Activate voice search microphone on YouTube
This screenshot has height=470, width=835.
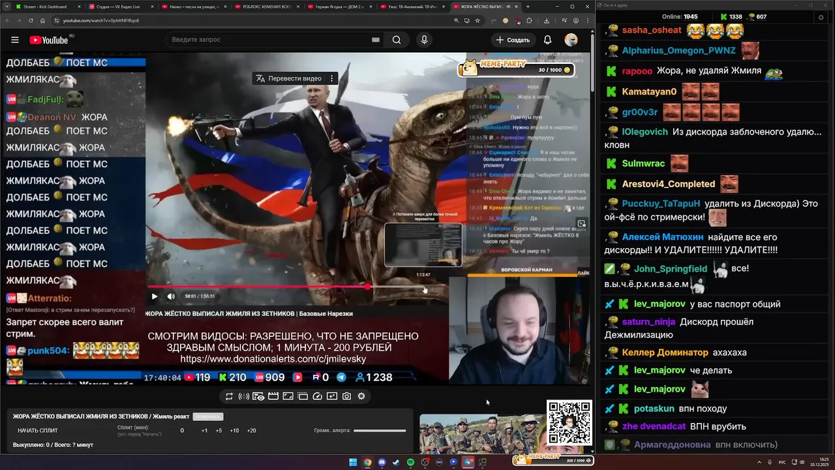pos(424,40)
